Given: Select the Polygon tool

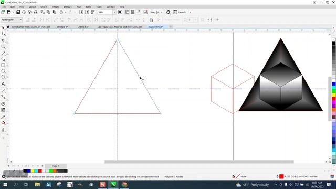Looking at the screenshot, I should [x=3, y=77].
